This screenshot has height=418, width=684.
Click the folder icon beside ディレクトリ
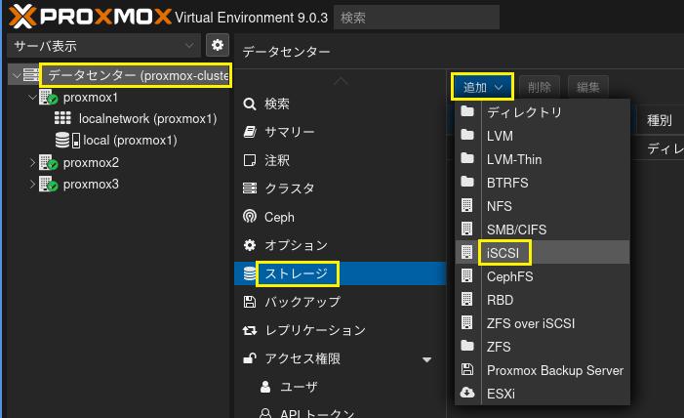coord(467,111)
